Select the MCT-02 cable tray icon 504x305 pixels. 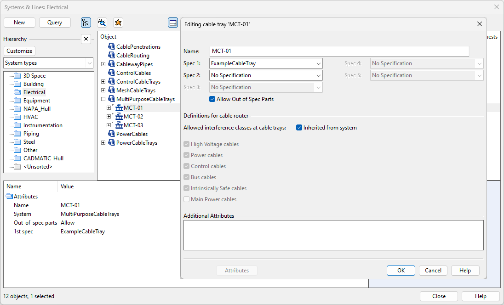coord(119,117)
